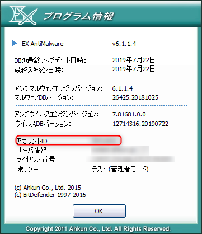This screenshot has width=202, height=234.
Task: Select antivirus engine value 7.81681.0.0
Action: click(129, 114)
